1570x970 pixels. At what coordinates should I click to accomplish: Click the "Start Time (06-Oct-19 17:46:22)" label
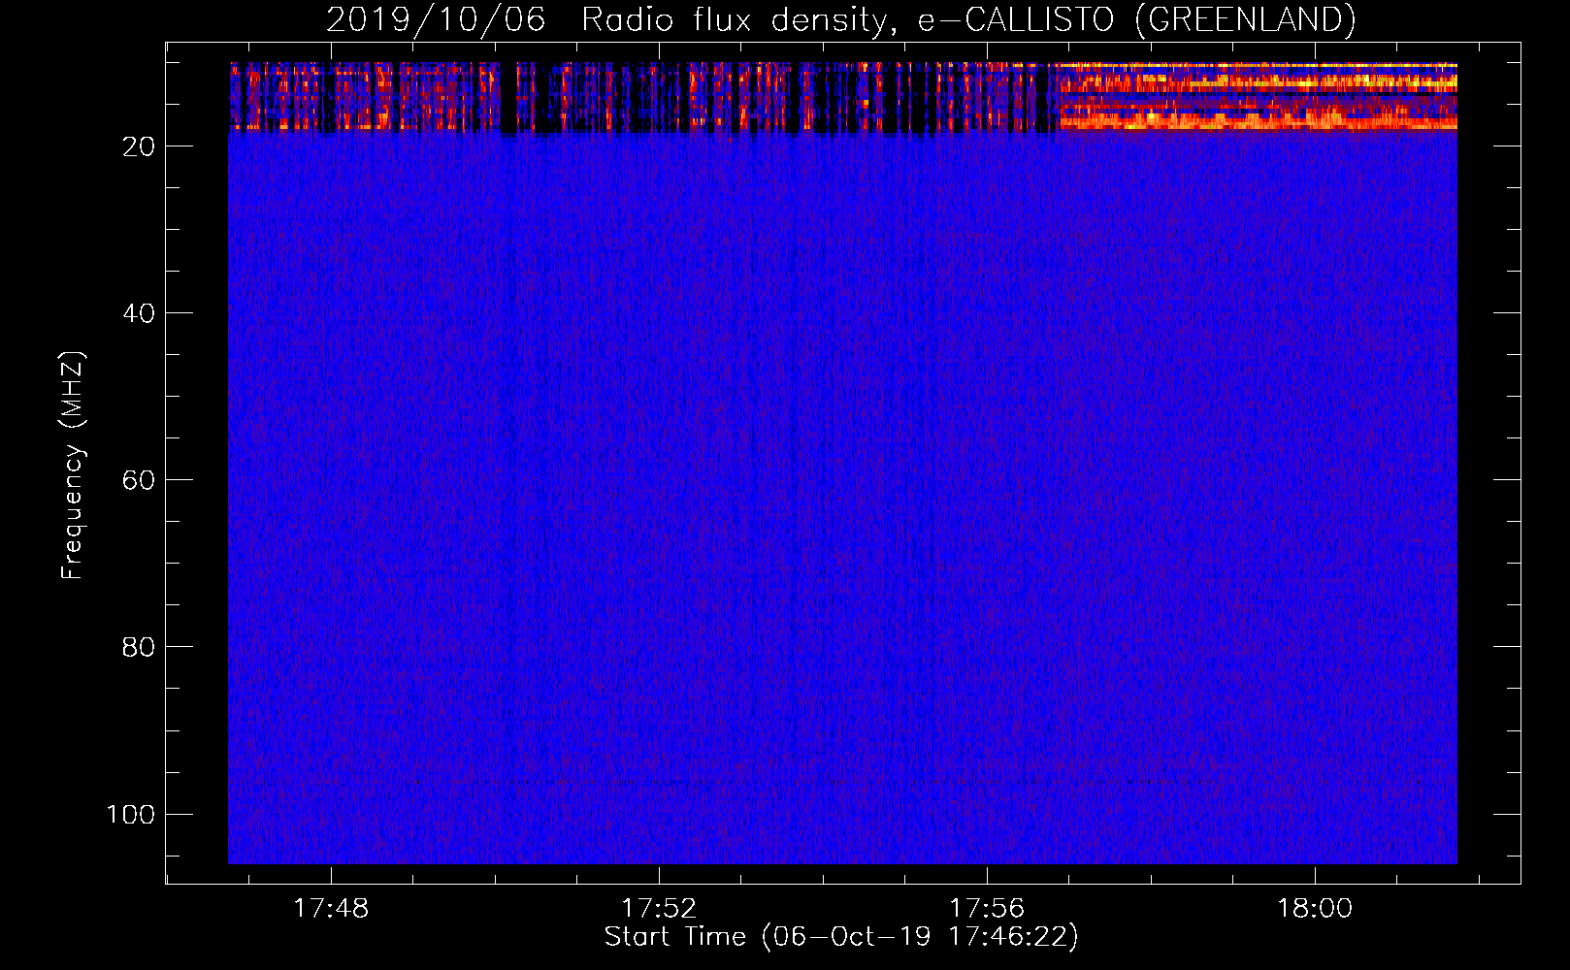click(x=841, y=937)
